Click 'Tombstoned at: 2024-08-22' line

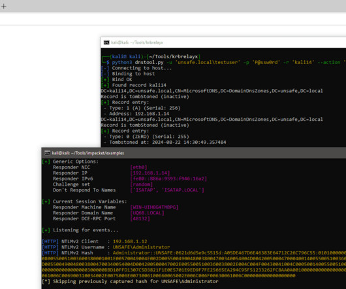[165, 143]
